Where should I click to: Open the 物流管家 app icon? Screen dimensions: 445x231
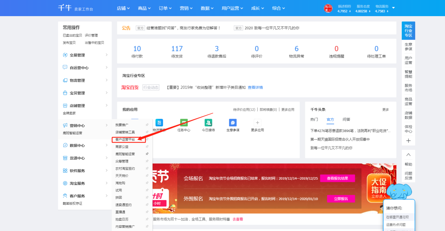pos(159,123)
